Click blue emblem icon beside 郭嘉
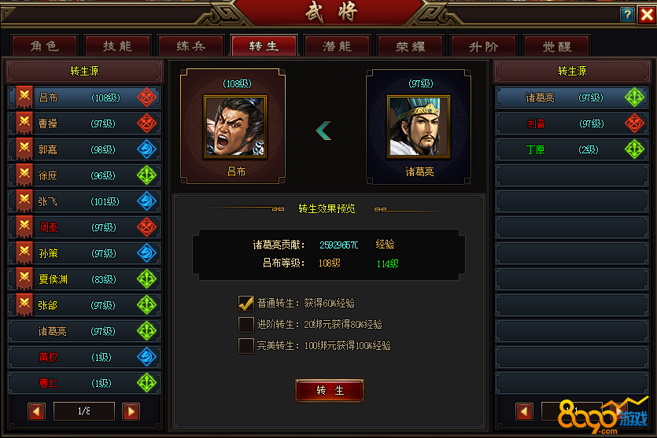657x438 pixels. (146, 149)
